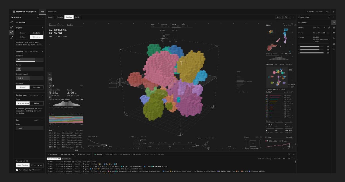Open the grid table icon in Properties sidebar

click(334, 27)
